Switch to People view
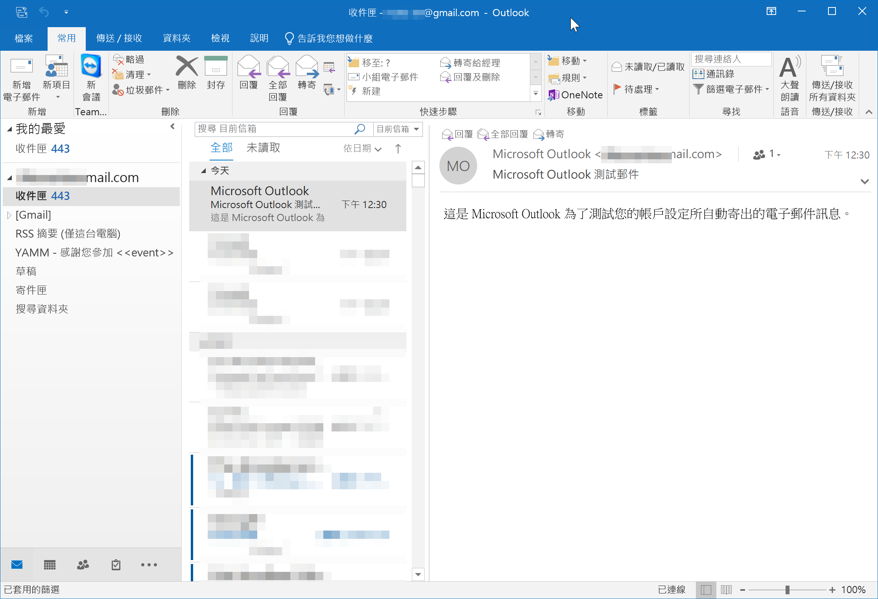878x599 pixels. (83, 565)
